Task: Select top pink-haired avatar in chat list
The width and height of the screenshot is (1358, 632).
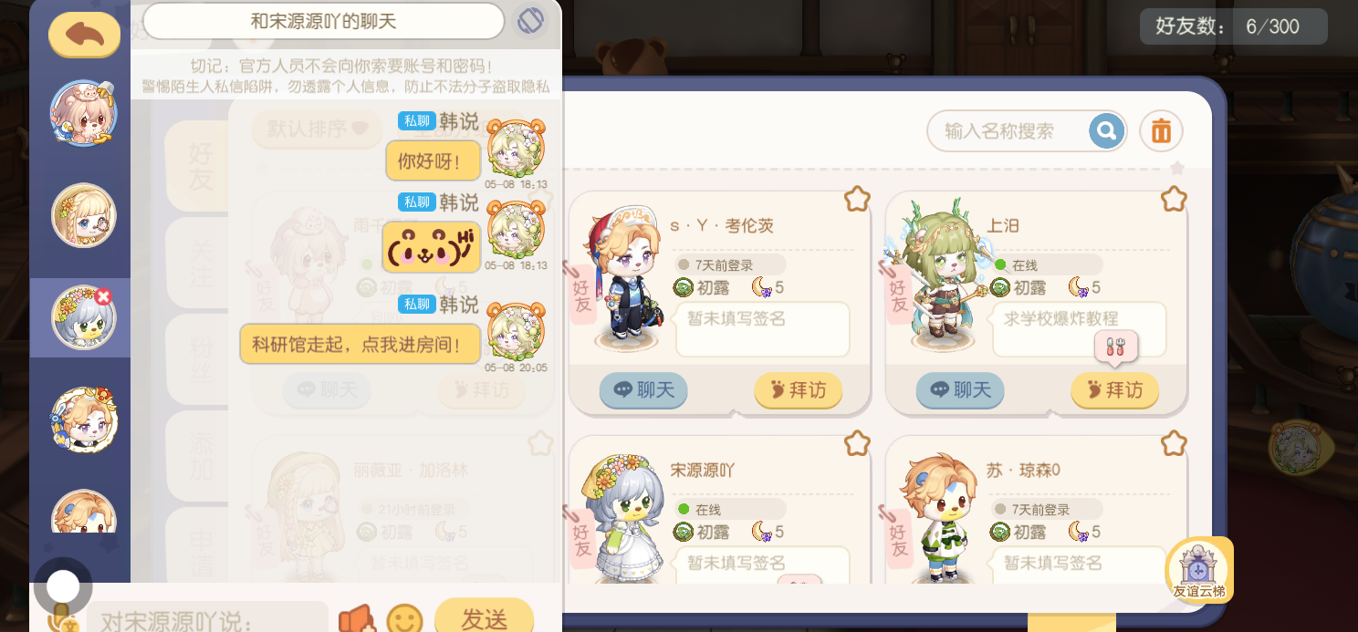Action: point(83,113)
